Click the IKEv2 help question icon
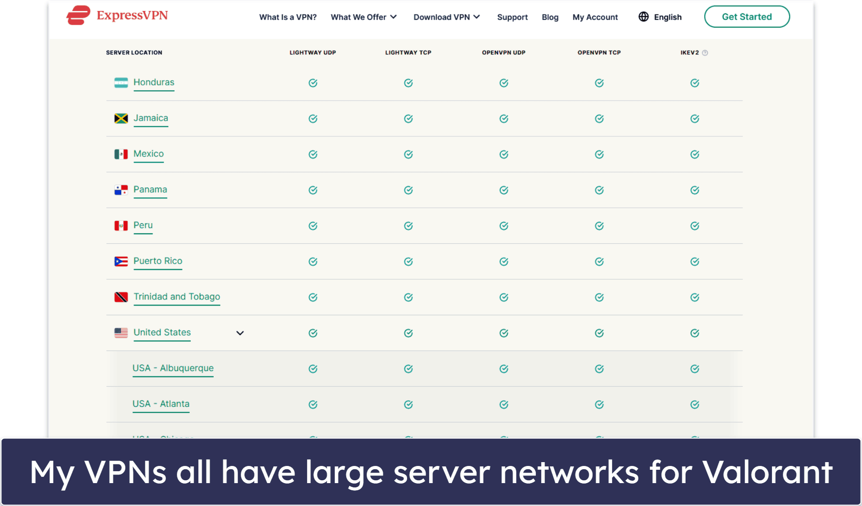 pyautogui.click(x=705, y=53)
